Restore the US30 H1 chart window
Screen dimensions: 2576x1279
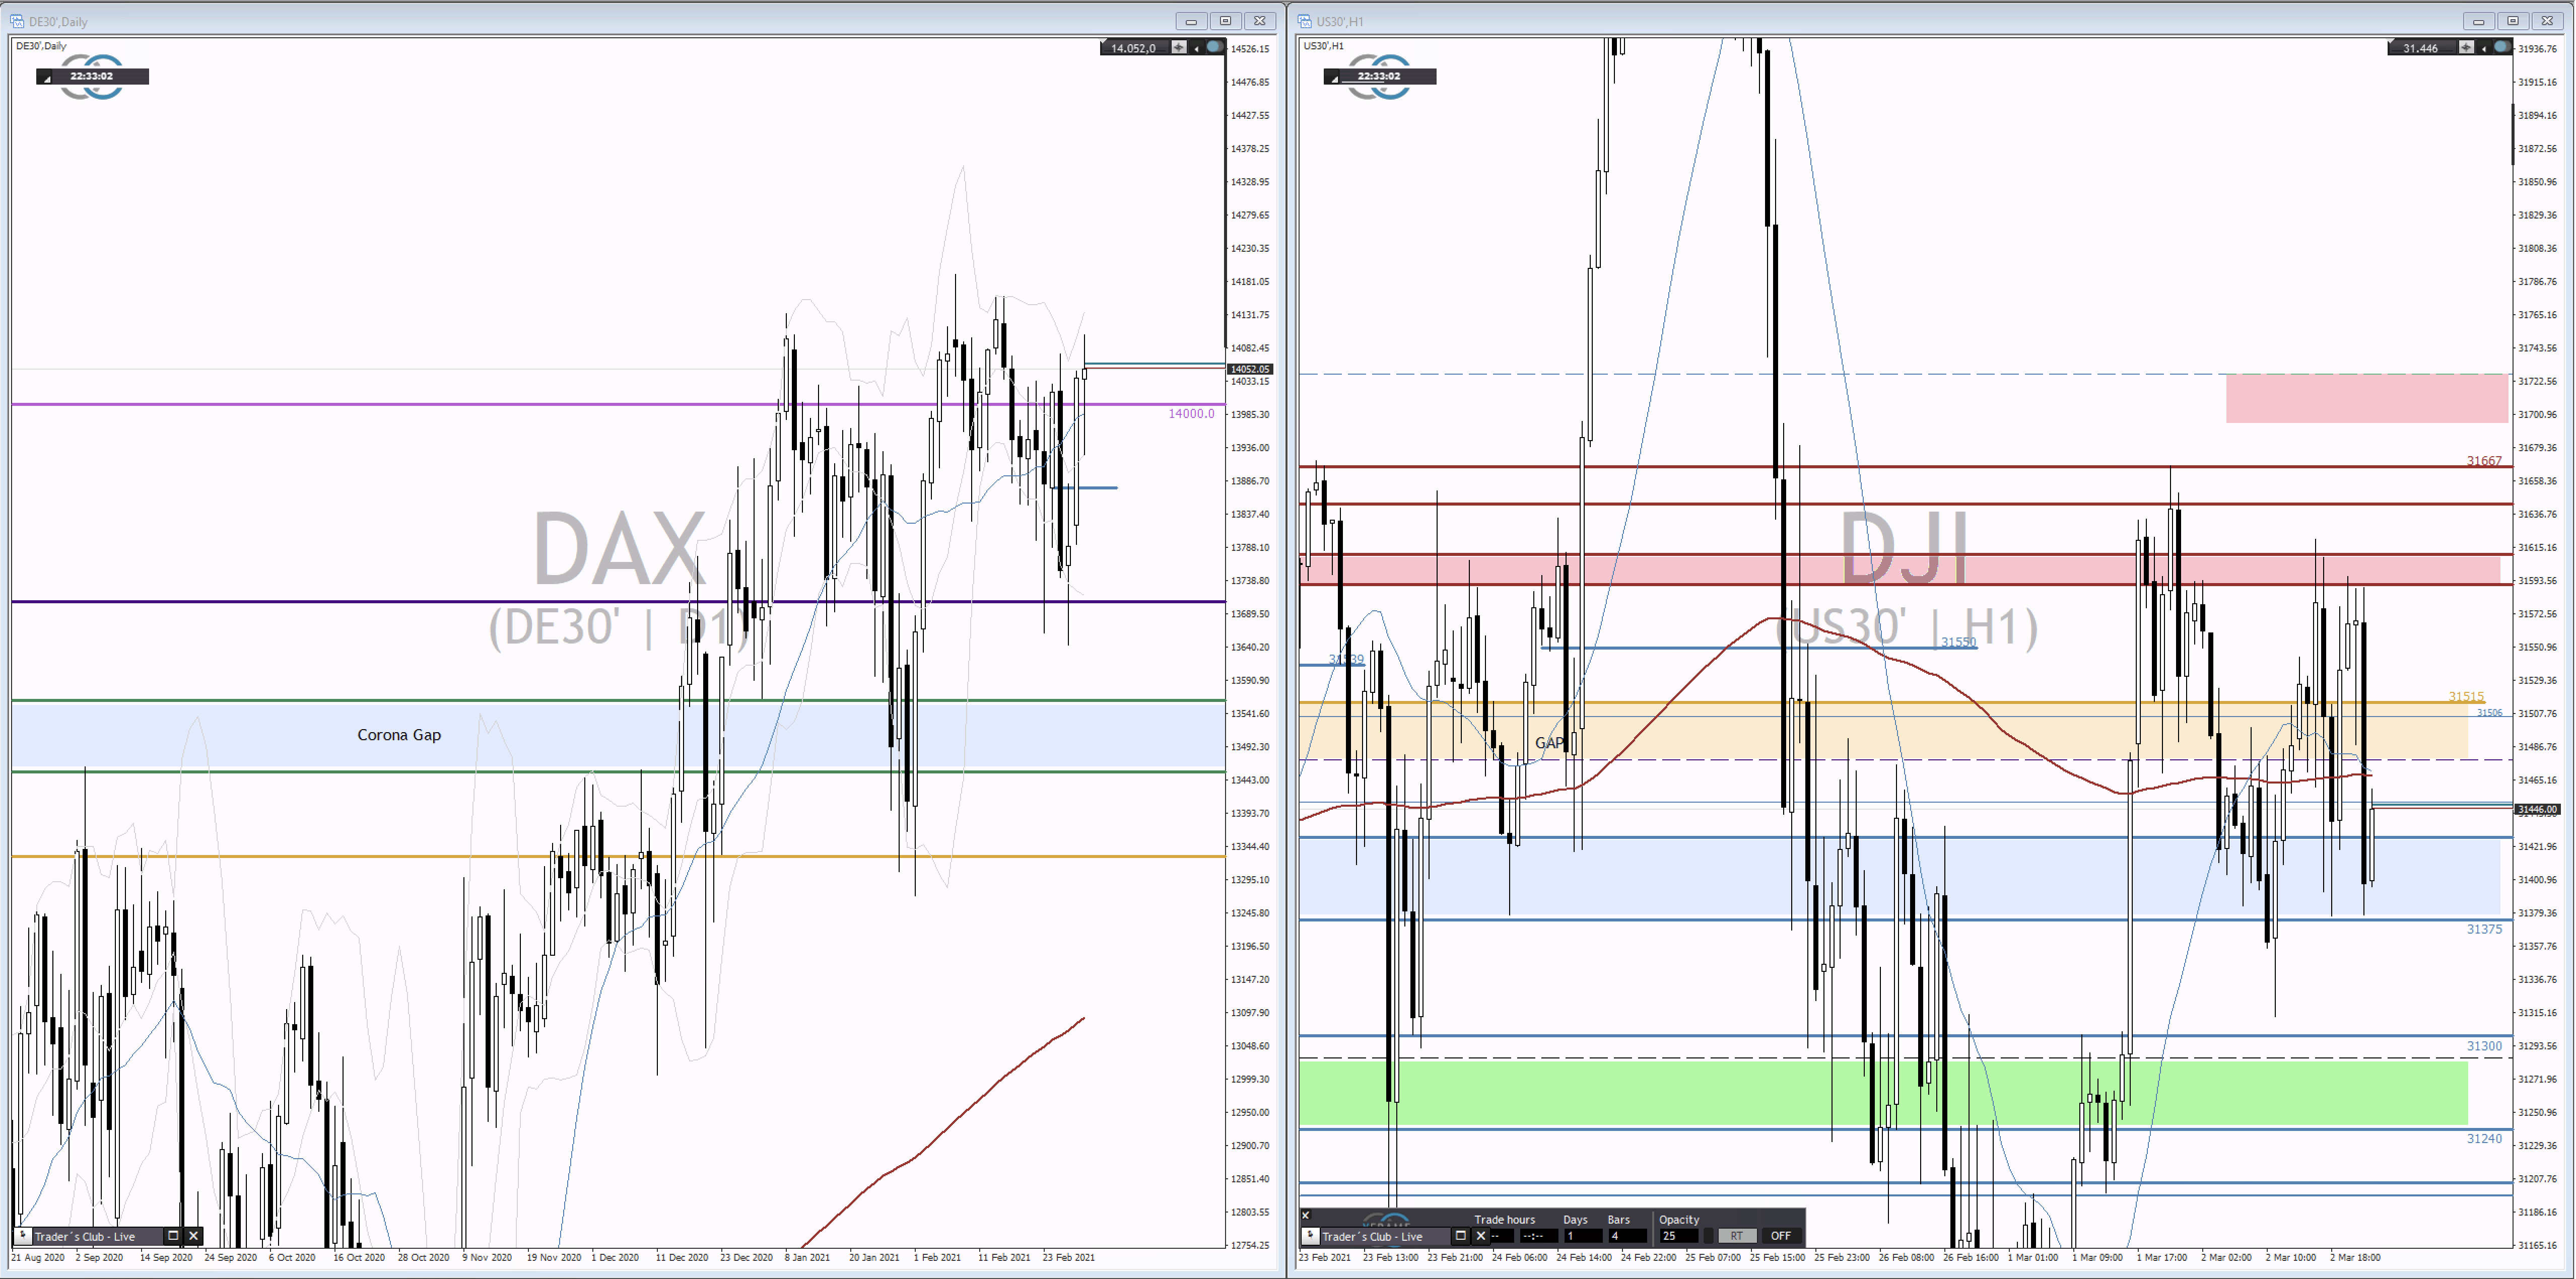tap(2513, 21)
